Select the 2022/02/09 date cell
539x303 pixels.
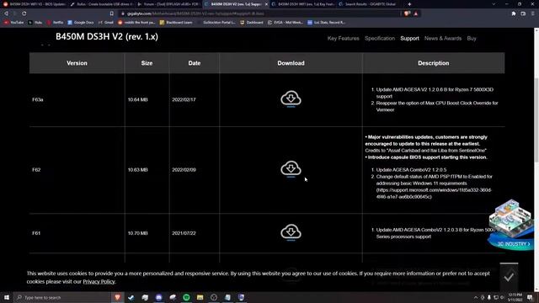point(184,170)
